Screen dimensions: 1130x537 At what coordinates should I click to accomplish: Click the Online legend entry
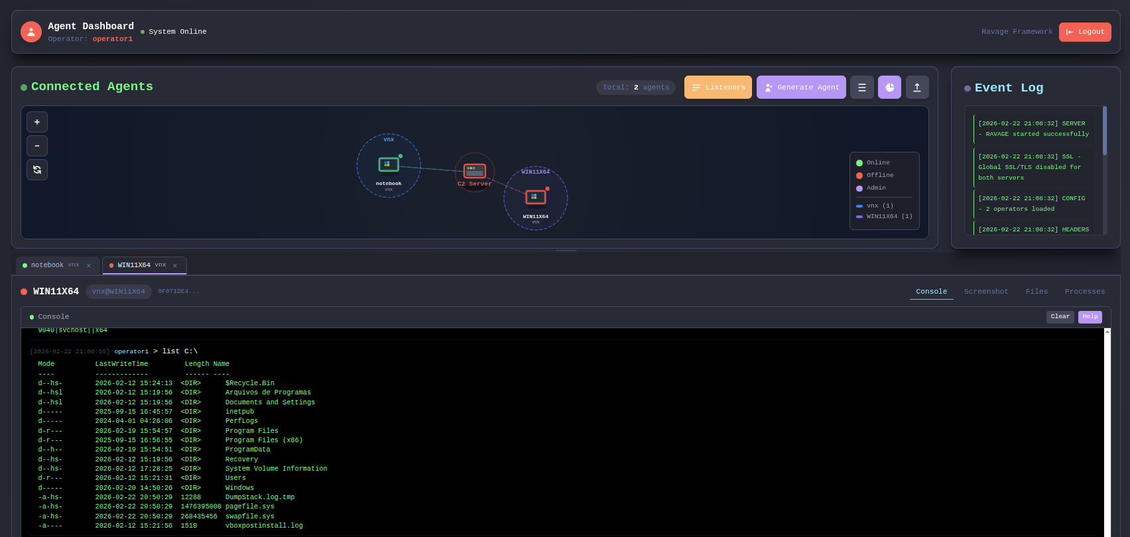coord(873,163)
